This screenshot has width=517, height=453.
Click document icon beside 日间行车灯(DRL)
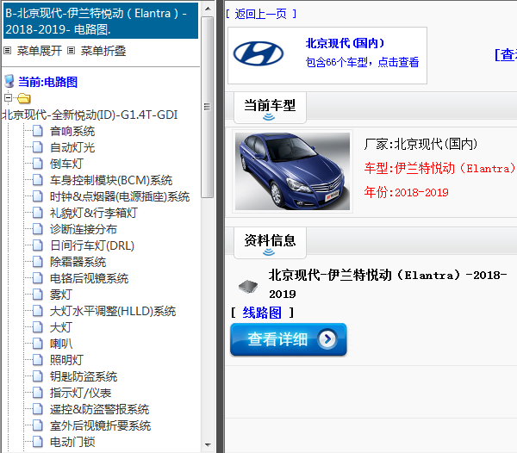click(x=38, y=245)
